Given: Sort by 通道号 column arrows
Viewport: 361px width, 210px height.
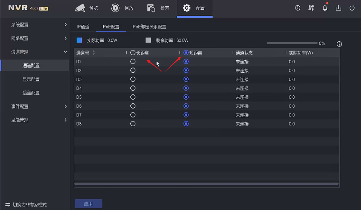Looking at the screenshot, I should point(94,53).
